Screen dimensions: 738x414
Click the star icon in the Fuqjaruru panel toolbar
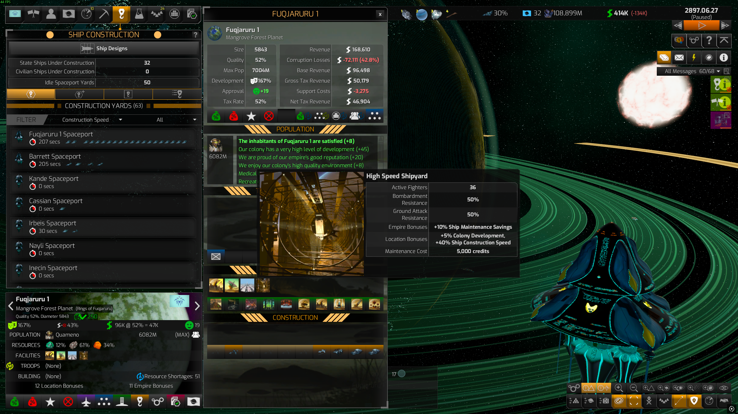click(251, 116)
